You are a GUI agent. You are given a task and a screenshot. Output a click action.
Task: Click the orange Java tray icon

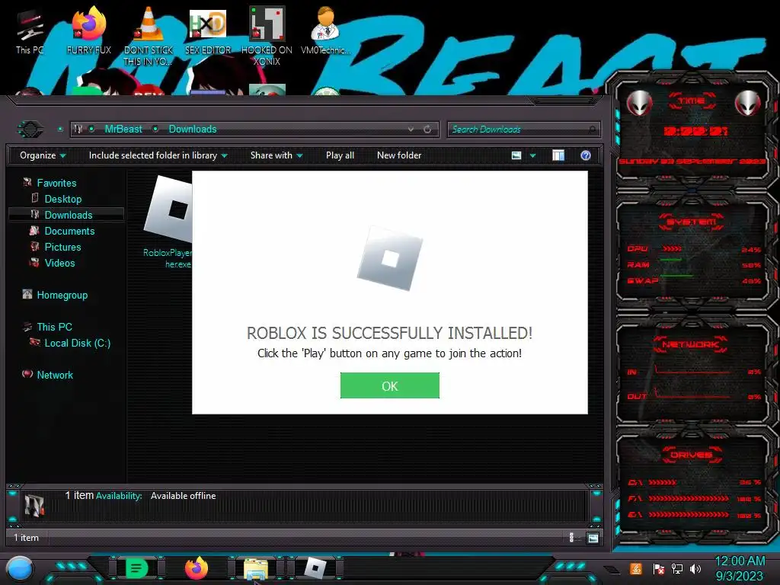pos(636,568)
